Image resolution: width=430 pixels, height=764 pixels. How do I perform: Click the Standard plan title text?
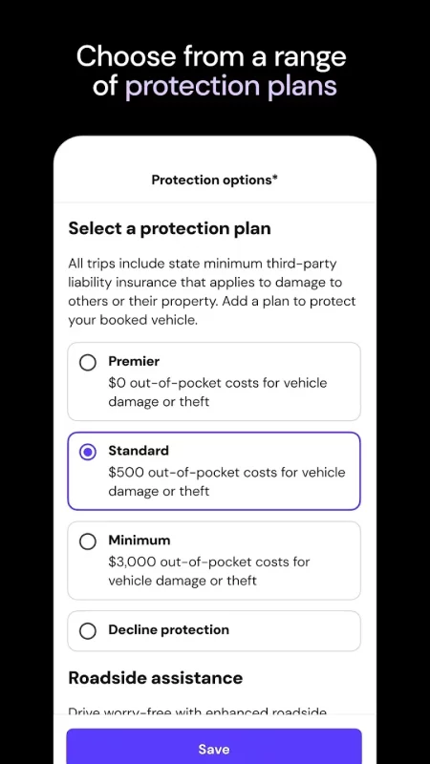coord(139,451)
